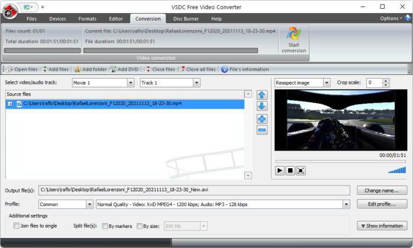Screen dimensions: 413x248
Task: Click the Start conversion icon
Action: pyautogui.click(x=293, y=34)
